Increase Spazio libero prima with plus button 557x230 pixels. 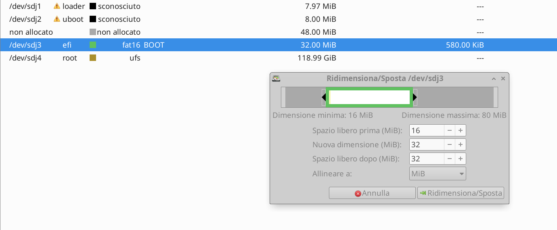(461, 131)
